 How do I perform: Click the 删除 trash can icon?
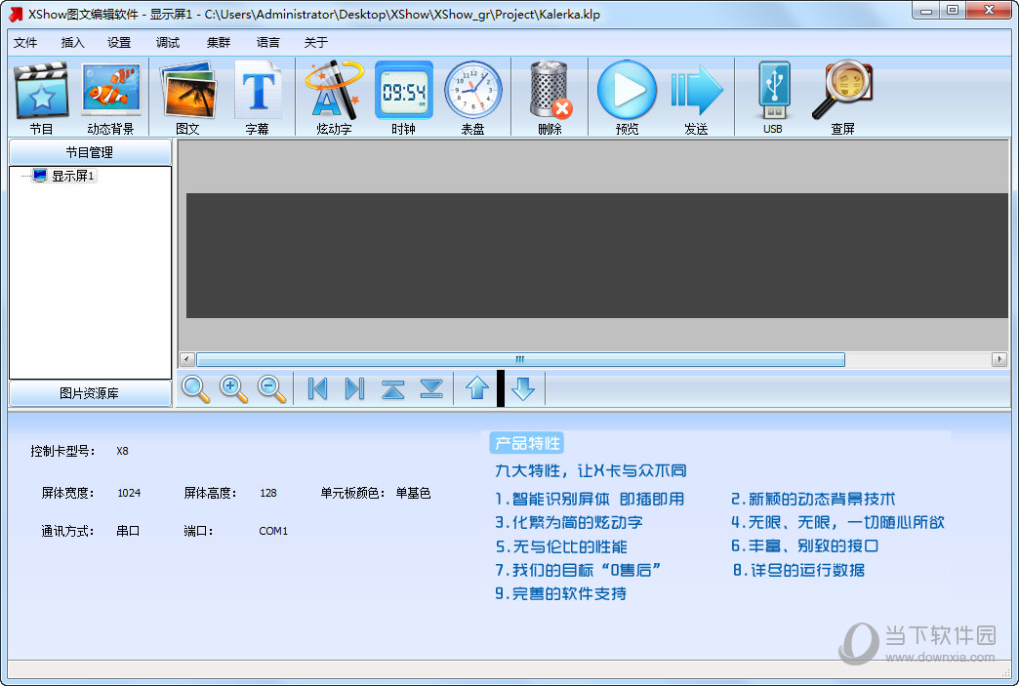click(550, 91)
